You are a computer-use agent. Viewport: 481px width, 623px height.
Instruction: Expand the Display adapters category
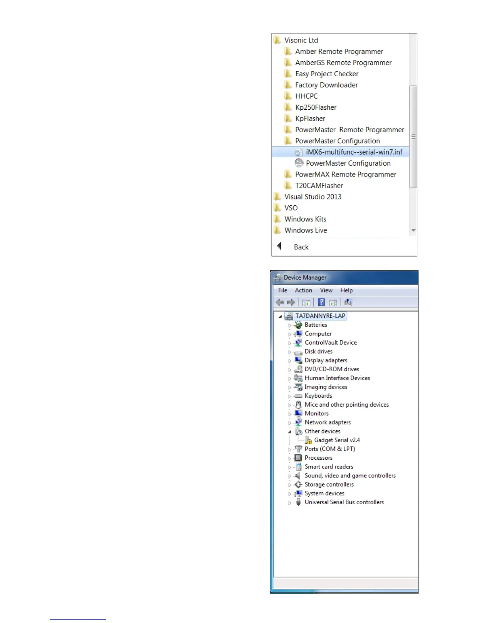(x=290, y=361)
